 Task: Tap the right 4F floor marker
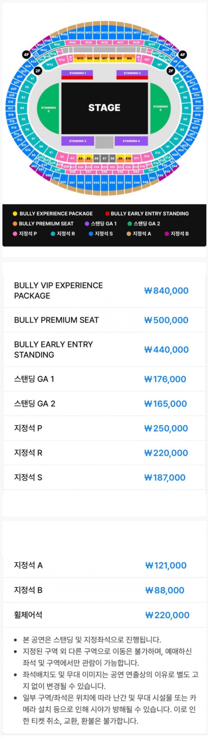tap(182, 54)
